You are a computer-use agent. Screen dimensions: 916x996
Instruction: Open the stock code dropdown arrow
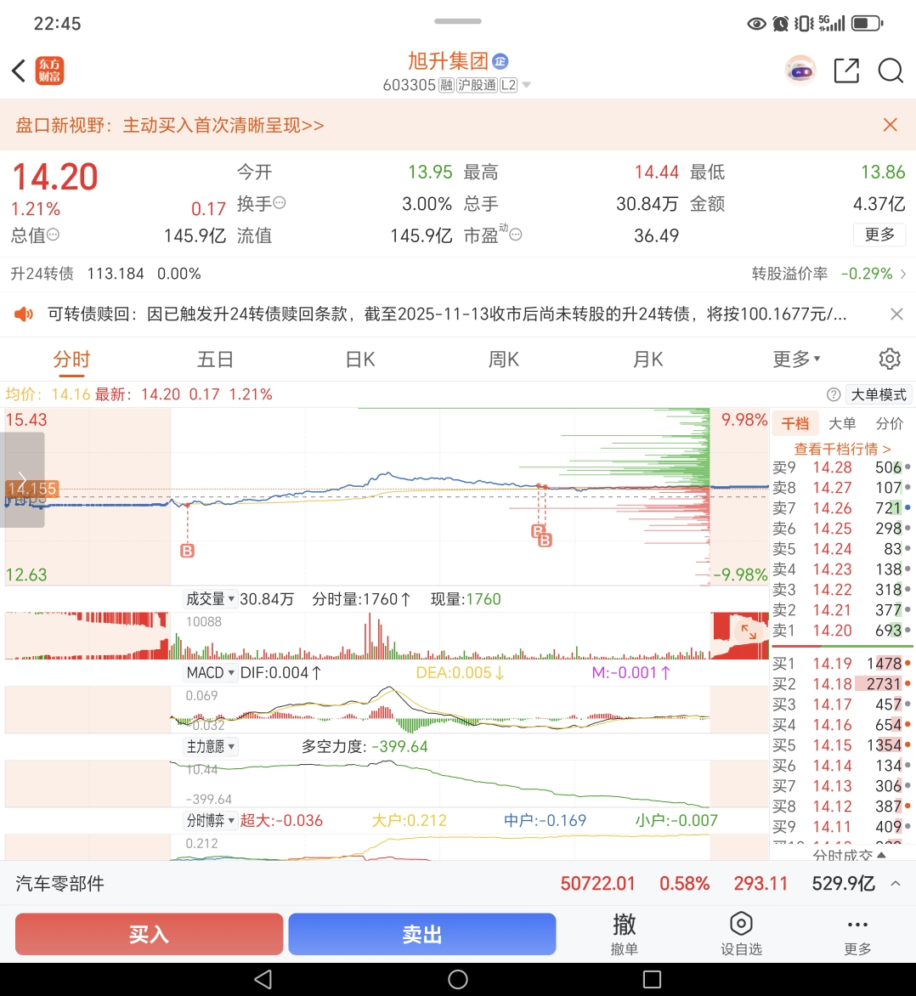point(527,84)
